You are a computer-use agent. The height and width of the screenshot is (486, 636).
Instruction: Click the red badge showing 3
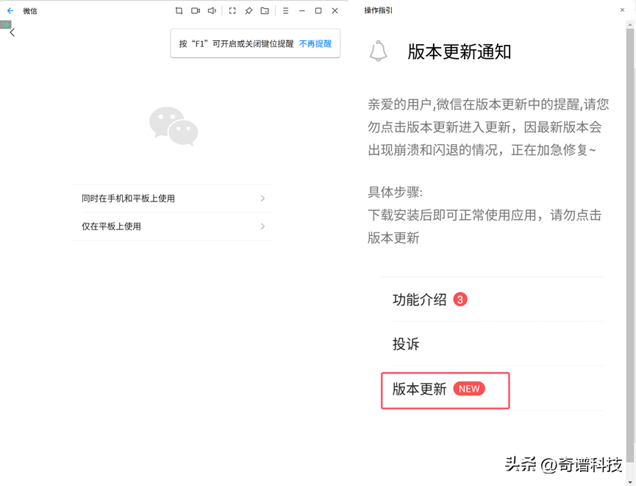click(x=460, y=300)
